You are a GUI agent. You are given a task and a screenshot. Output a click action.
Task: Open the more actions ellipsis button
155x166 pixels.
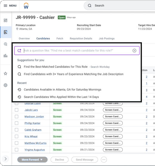coord(104,160)
